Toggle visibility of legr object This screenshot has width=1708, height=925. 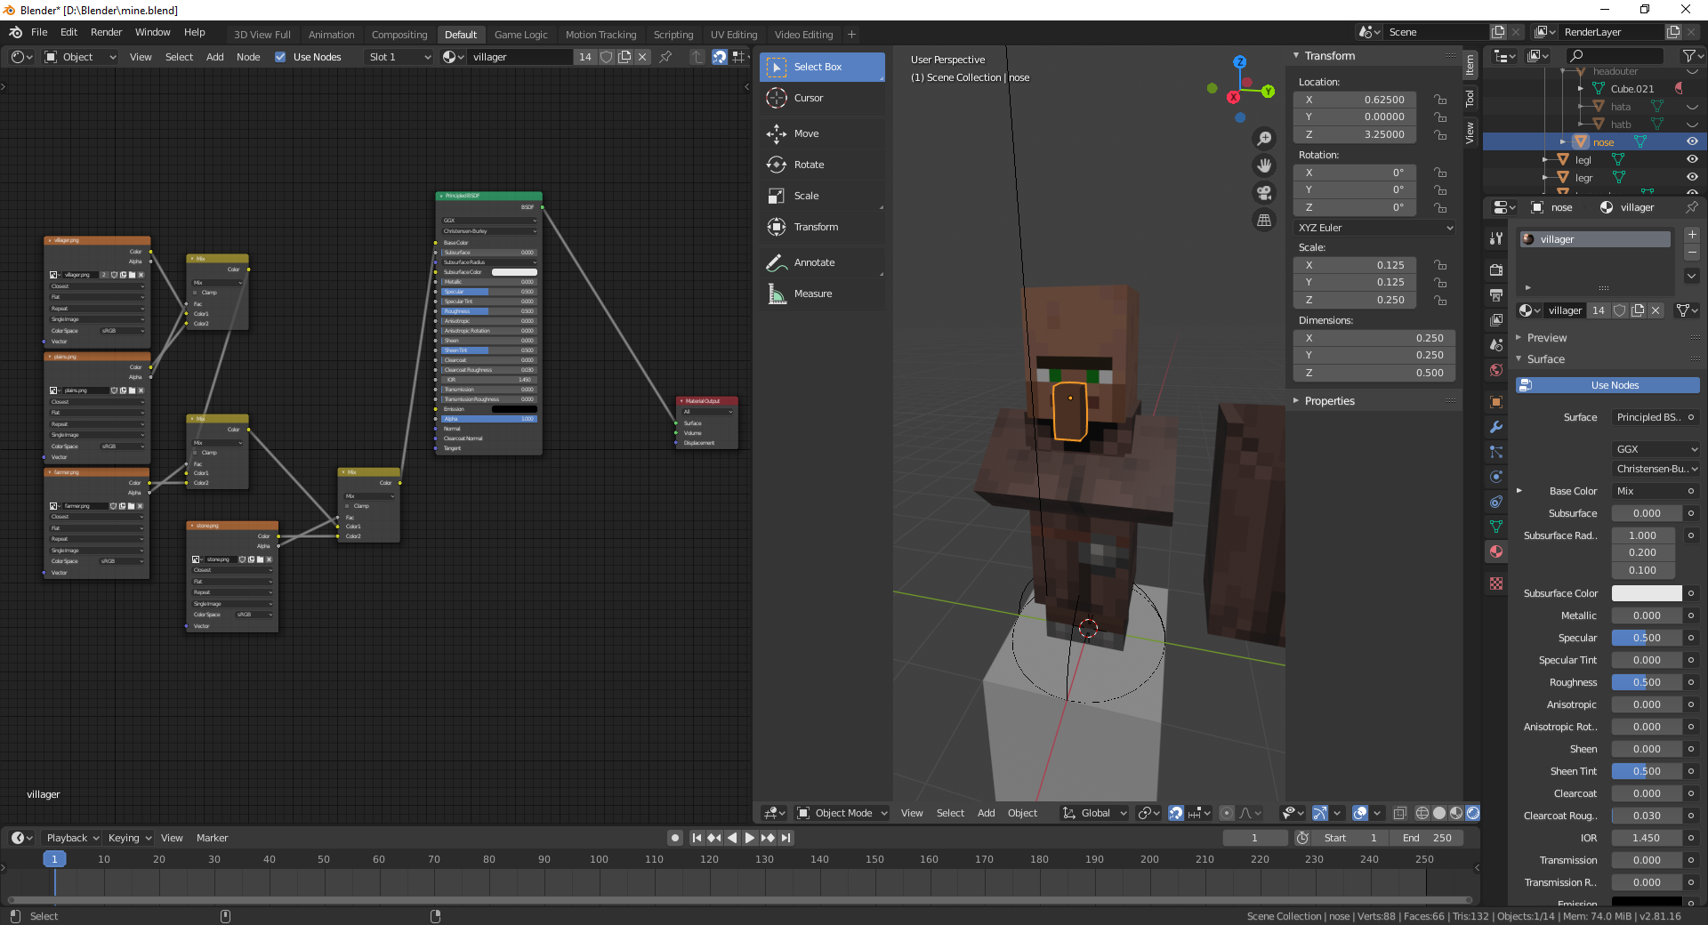point(1692,177)
